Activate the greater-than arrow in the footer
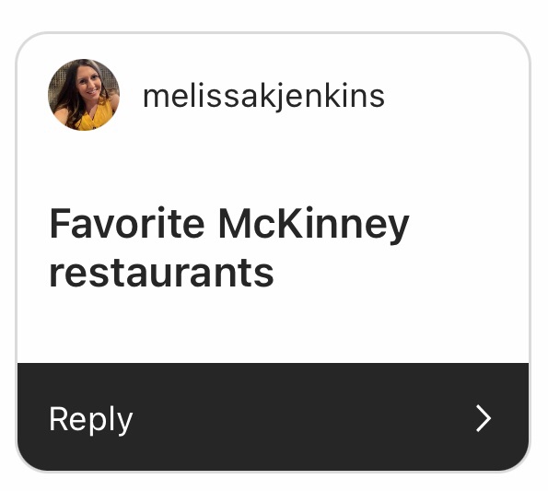 (484, 418)
